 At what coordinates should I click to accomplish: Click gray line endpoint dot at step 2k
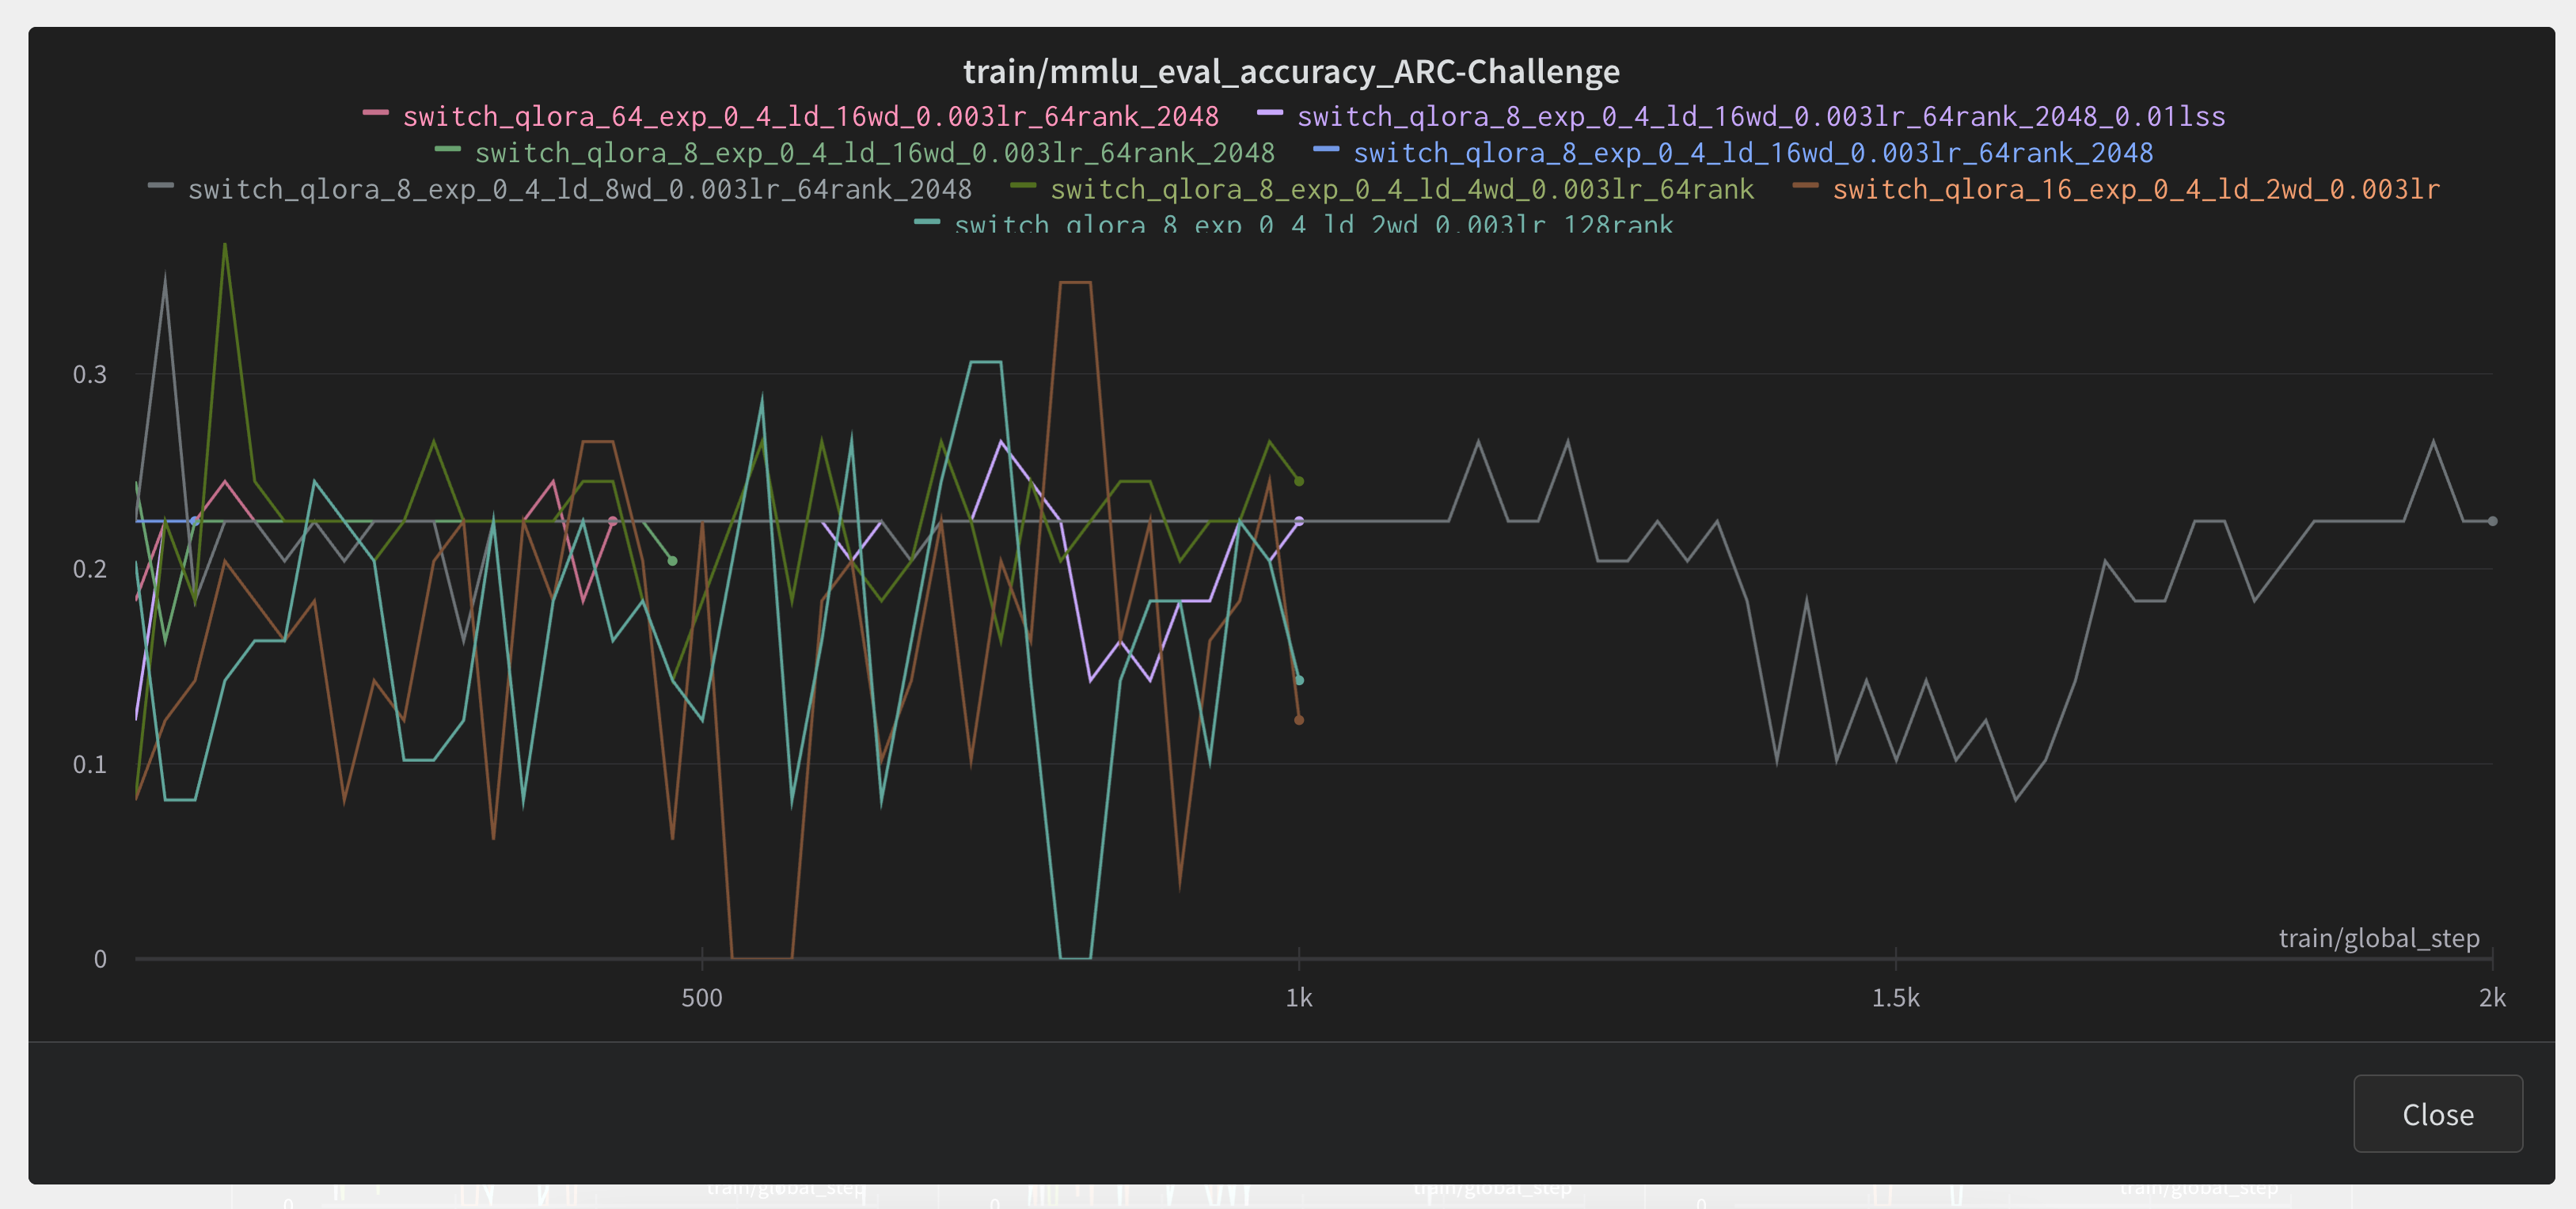[2492, 521]
